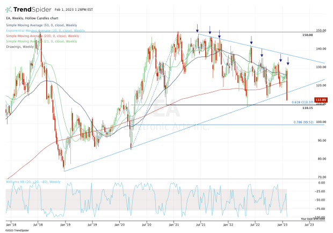The image size is (333, 233).
Task: Click the Jul '22 time axis label
Action: (255, 225)
